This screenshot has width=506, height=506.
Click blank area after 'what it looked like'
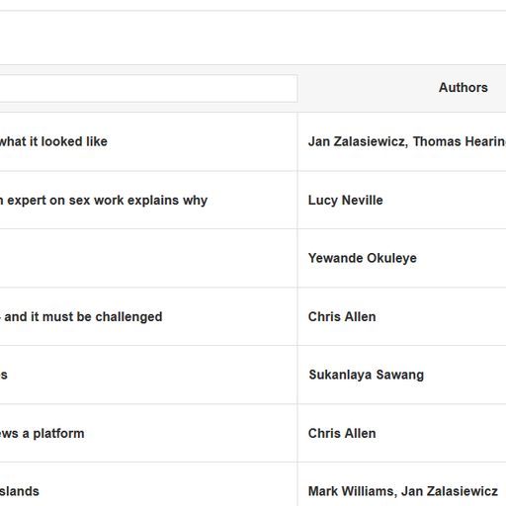point(201,141)
